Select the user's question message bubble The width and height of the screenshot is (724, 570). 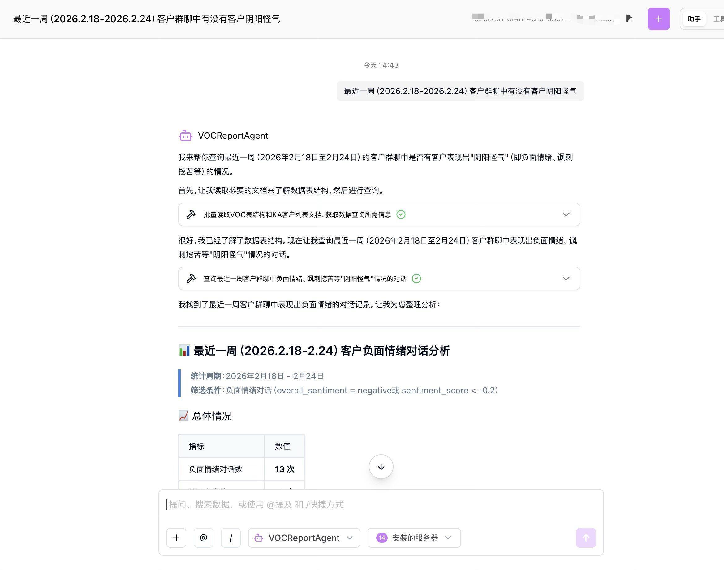pos(460,91)
